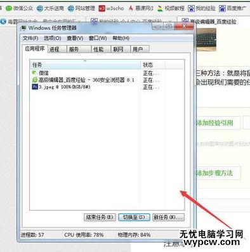Viewport: 250px width, 252px height.
Task: Click the Photoshop icon in task list
Action: [35, 87]
